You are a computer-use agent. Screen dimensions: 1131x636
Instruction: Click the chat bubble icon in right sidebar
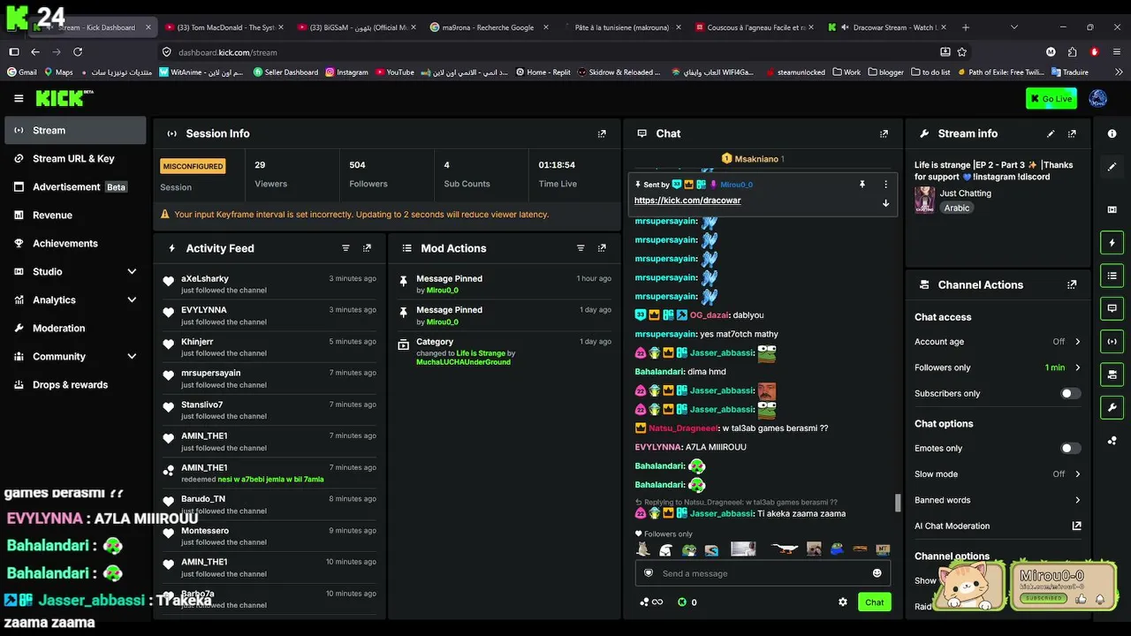click(1112, 308)
